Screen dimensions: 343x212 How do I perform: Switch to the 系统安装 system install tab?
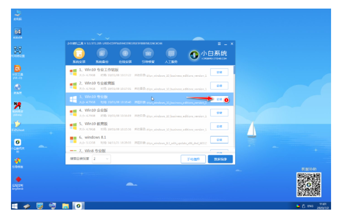point(79,56)
